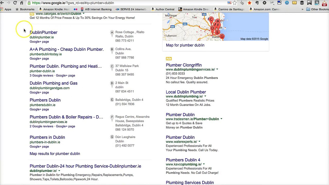Click map marker G beside Plumbers in Dublin
The height and width of the screenshot is (185, 329).
click(x=112, y=137)
